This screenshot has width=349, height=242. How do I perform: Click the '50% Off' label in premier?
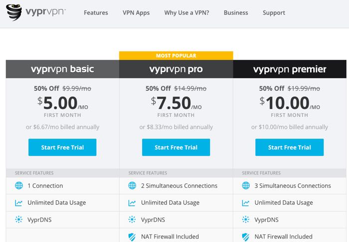click(272, 88)
